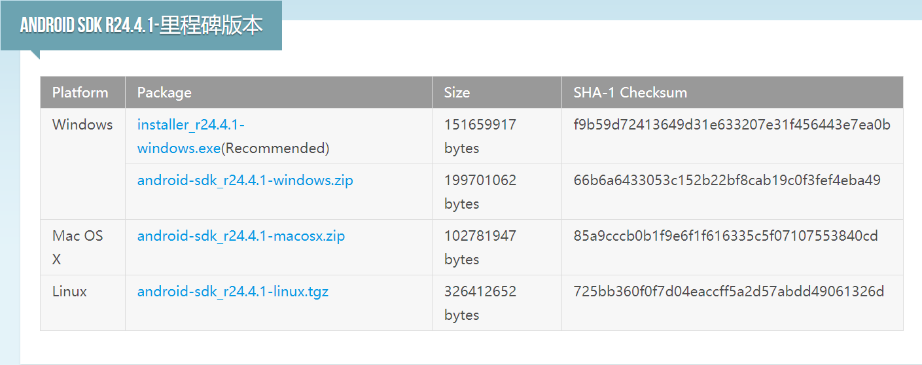
Task: Click the macOS checksum starting with 85a9cccb
Action: point(726,235)
